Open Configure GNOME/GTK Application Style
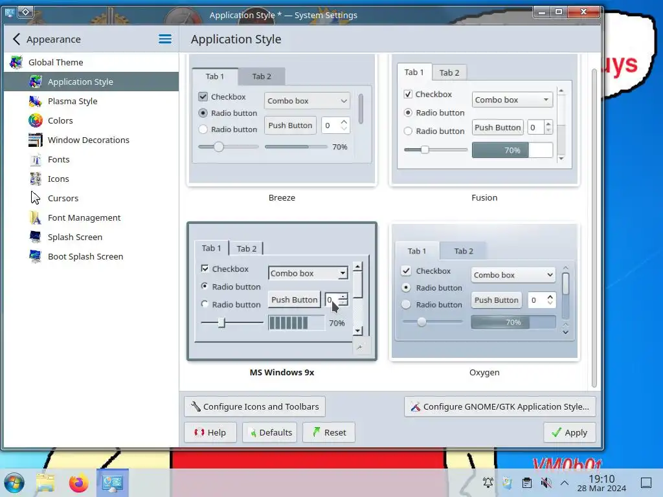The image size is (663, 497). 500,406
